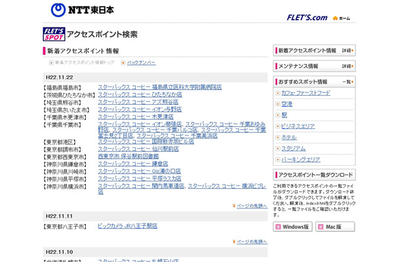Open スターバックス コーヒー 千葉パルコ店 link
400x262 pixels.
(x=155, y=130)
